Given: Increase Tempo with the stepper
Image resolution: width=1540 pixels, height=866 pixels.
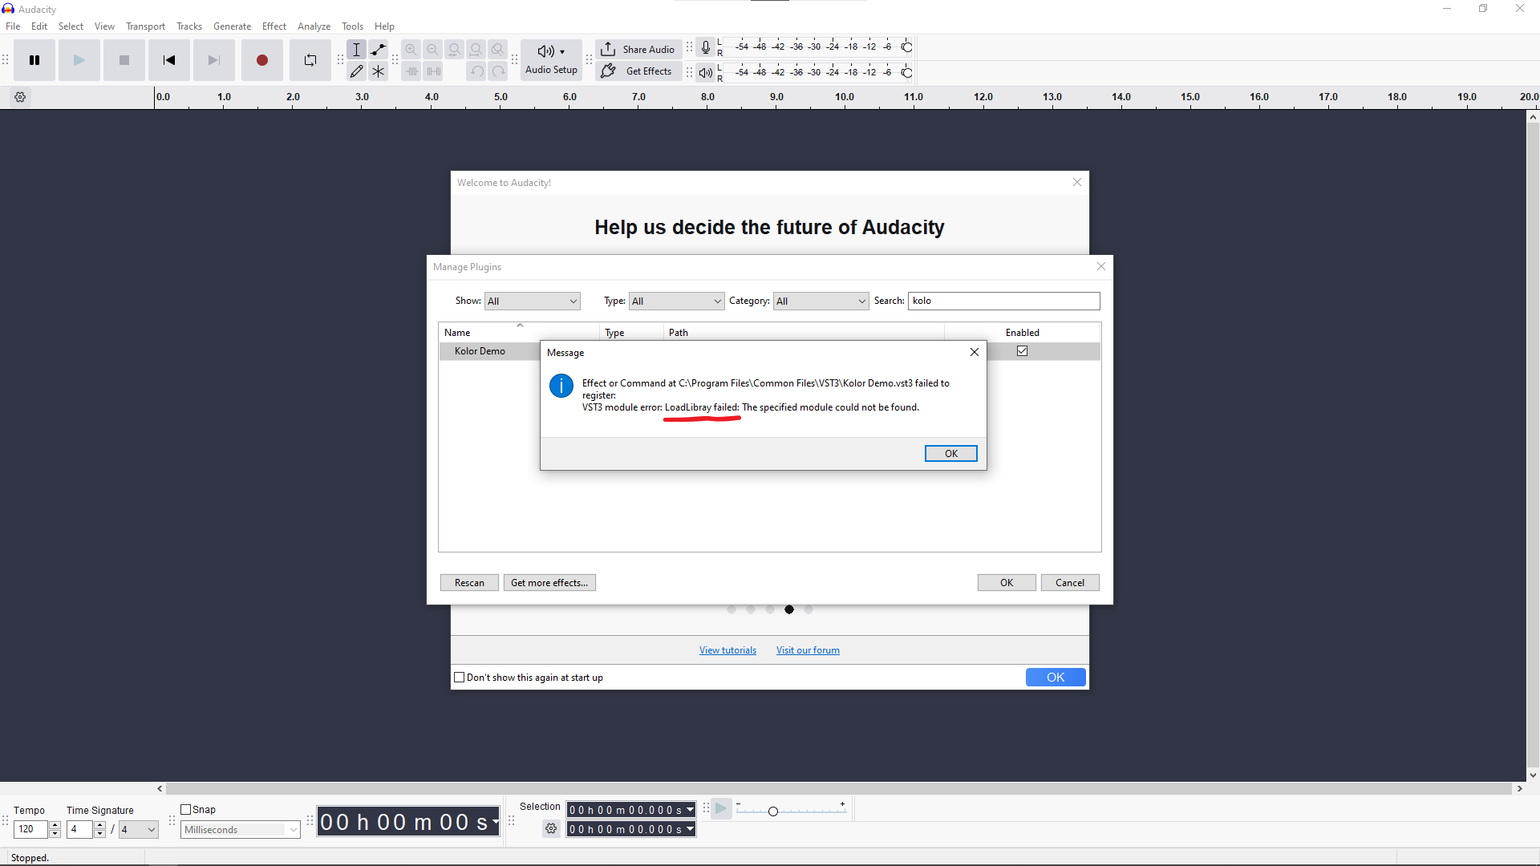Looking at the screenshot, I should point(55,825).
